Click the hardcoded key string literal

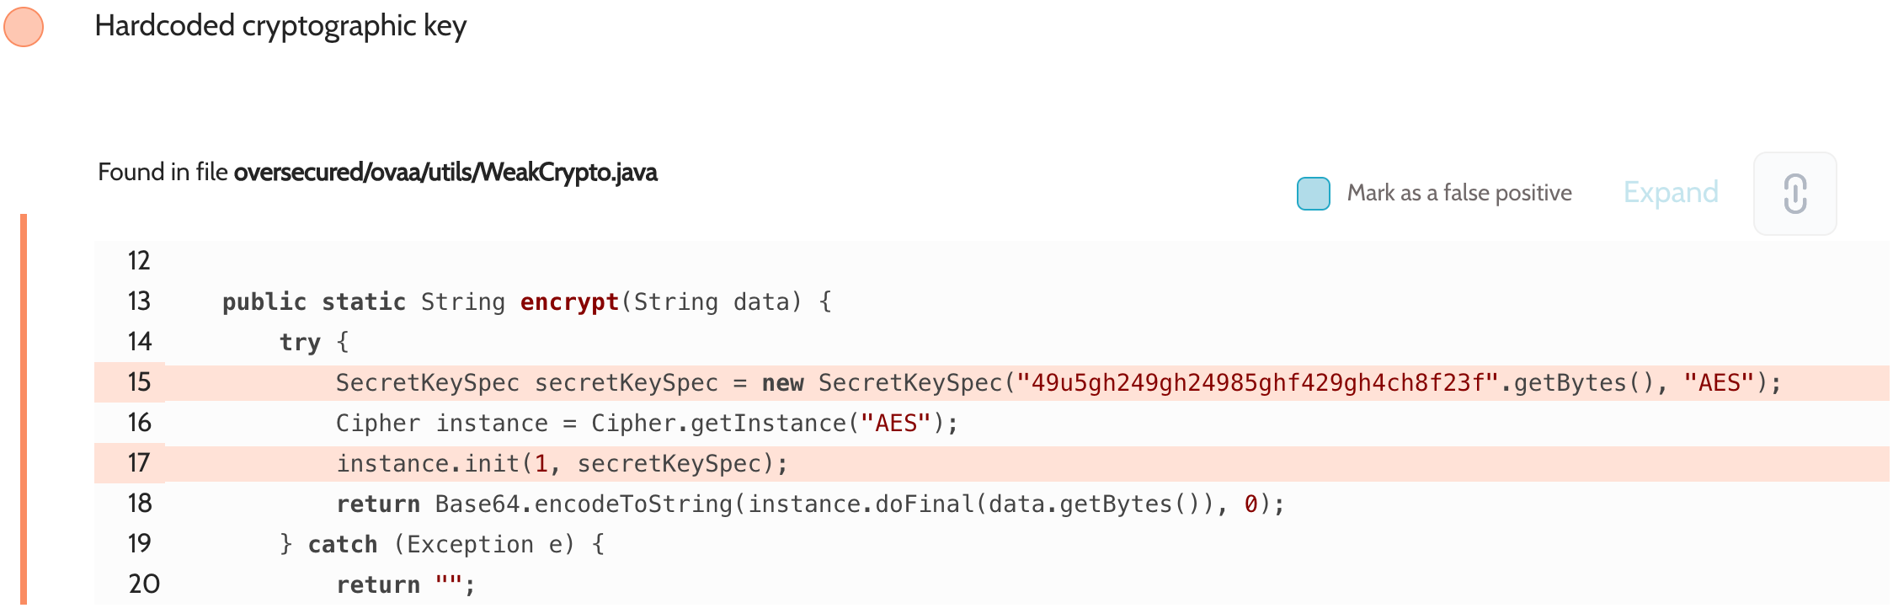[x=1257, y=383]
